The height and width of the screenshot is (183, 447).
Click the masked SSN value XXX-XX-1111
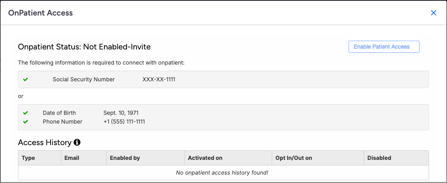tap(159, 79)
